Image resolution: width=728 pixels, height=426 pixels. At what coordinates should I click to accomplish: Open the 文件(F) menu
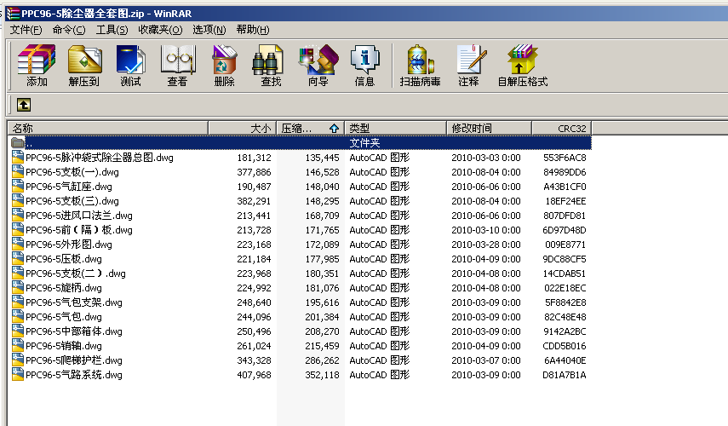(x=26, y=30)
